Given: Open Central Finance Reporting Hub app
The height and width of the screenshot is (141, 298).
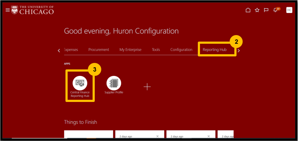Looking at the screenshot, I should click(x=80, y=86).
